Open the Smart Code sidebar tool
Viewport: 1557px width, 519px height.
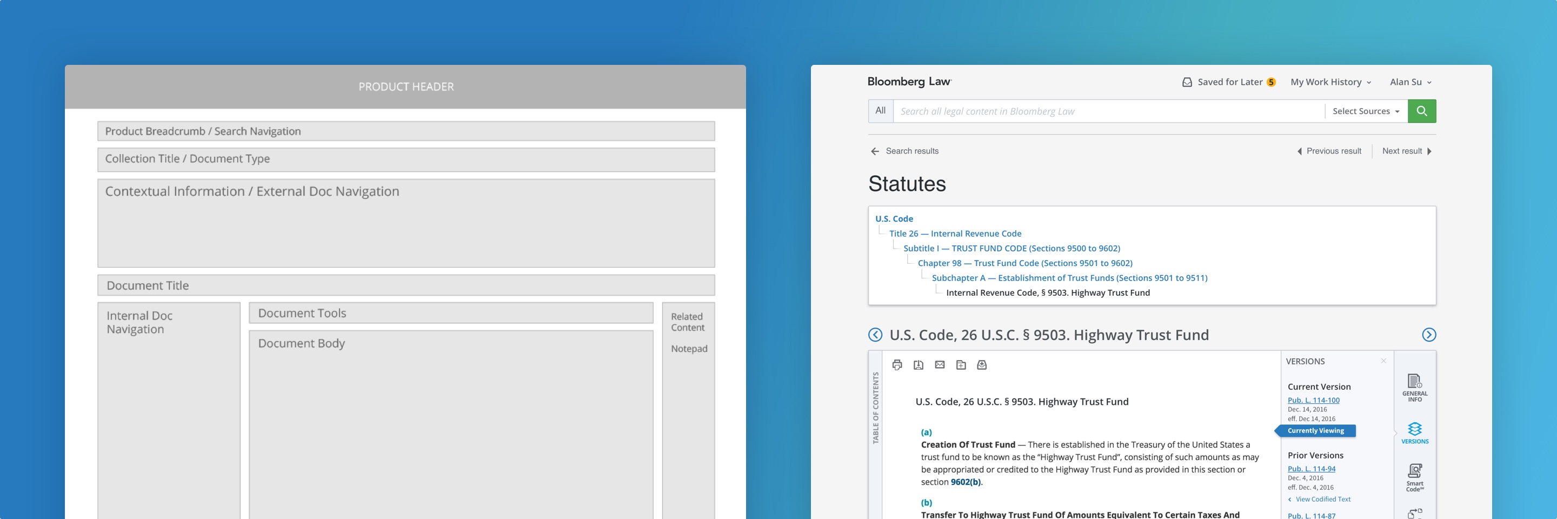click(x=1414, y=477)
